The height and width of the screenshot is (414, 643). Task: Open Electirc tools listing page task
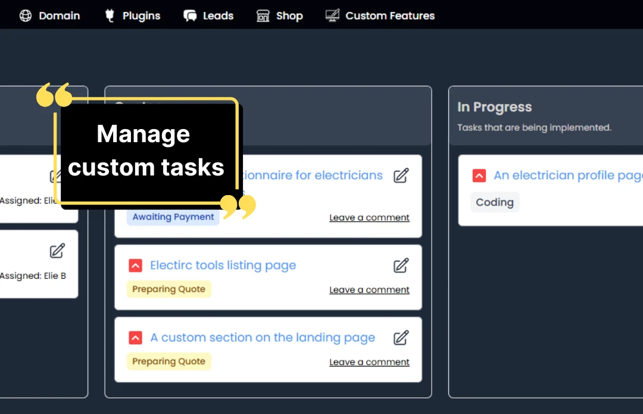(223, 265)
